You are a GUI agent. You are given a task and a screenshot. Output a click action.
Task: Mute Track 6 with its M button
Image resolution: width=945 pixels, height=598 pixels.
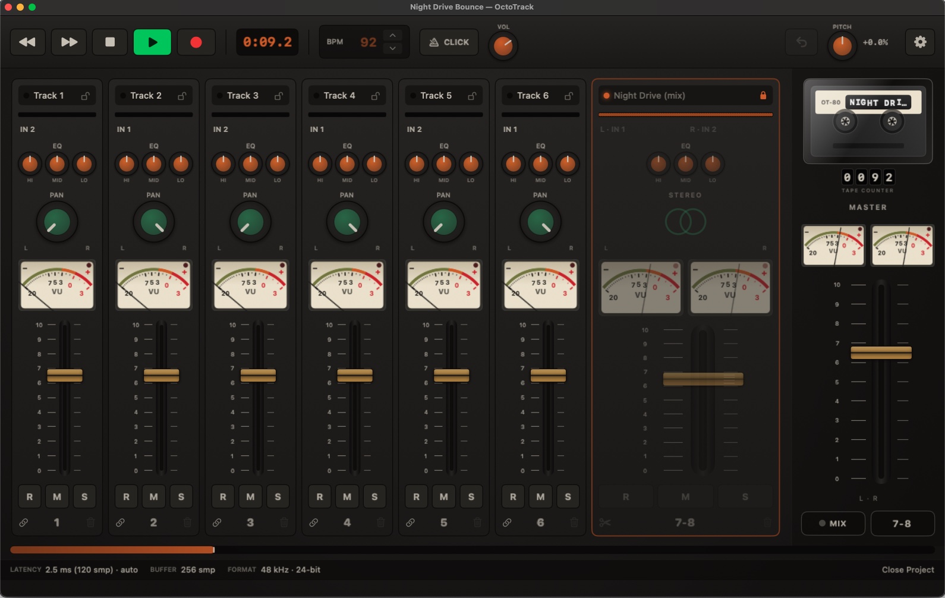(540, 496)
